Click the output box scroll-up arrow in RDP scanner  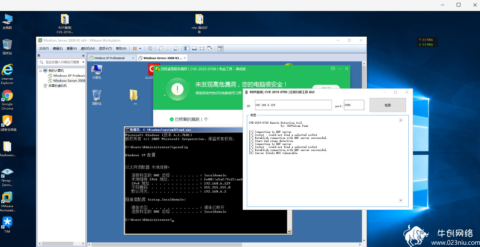coord(401,120)
